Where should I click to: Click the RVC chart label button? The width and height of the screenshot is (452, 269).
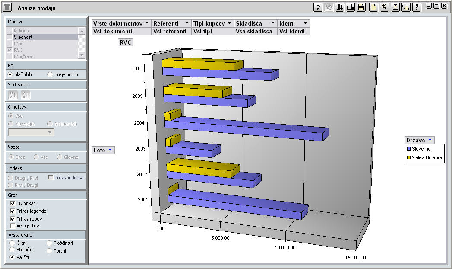[x=125, y=42]
